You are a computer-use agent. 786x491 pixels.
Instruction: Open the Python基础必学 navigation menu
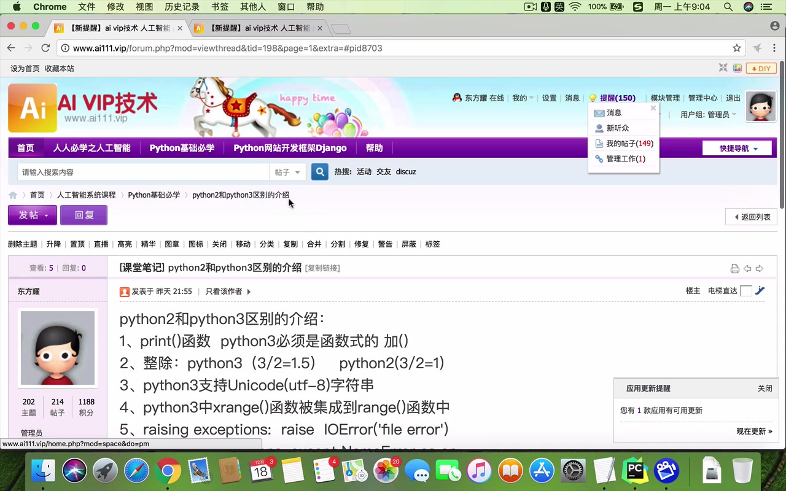[x=182, y=147]
